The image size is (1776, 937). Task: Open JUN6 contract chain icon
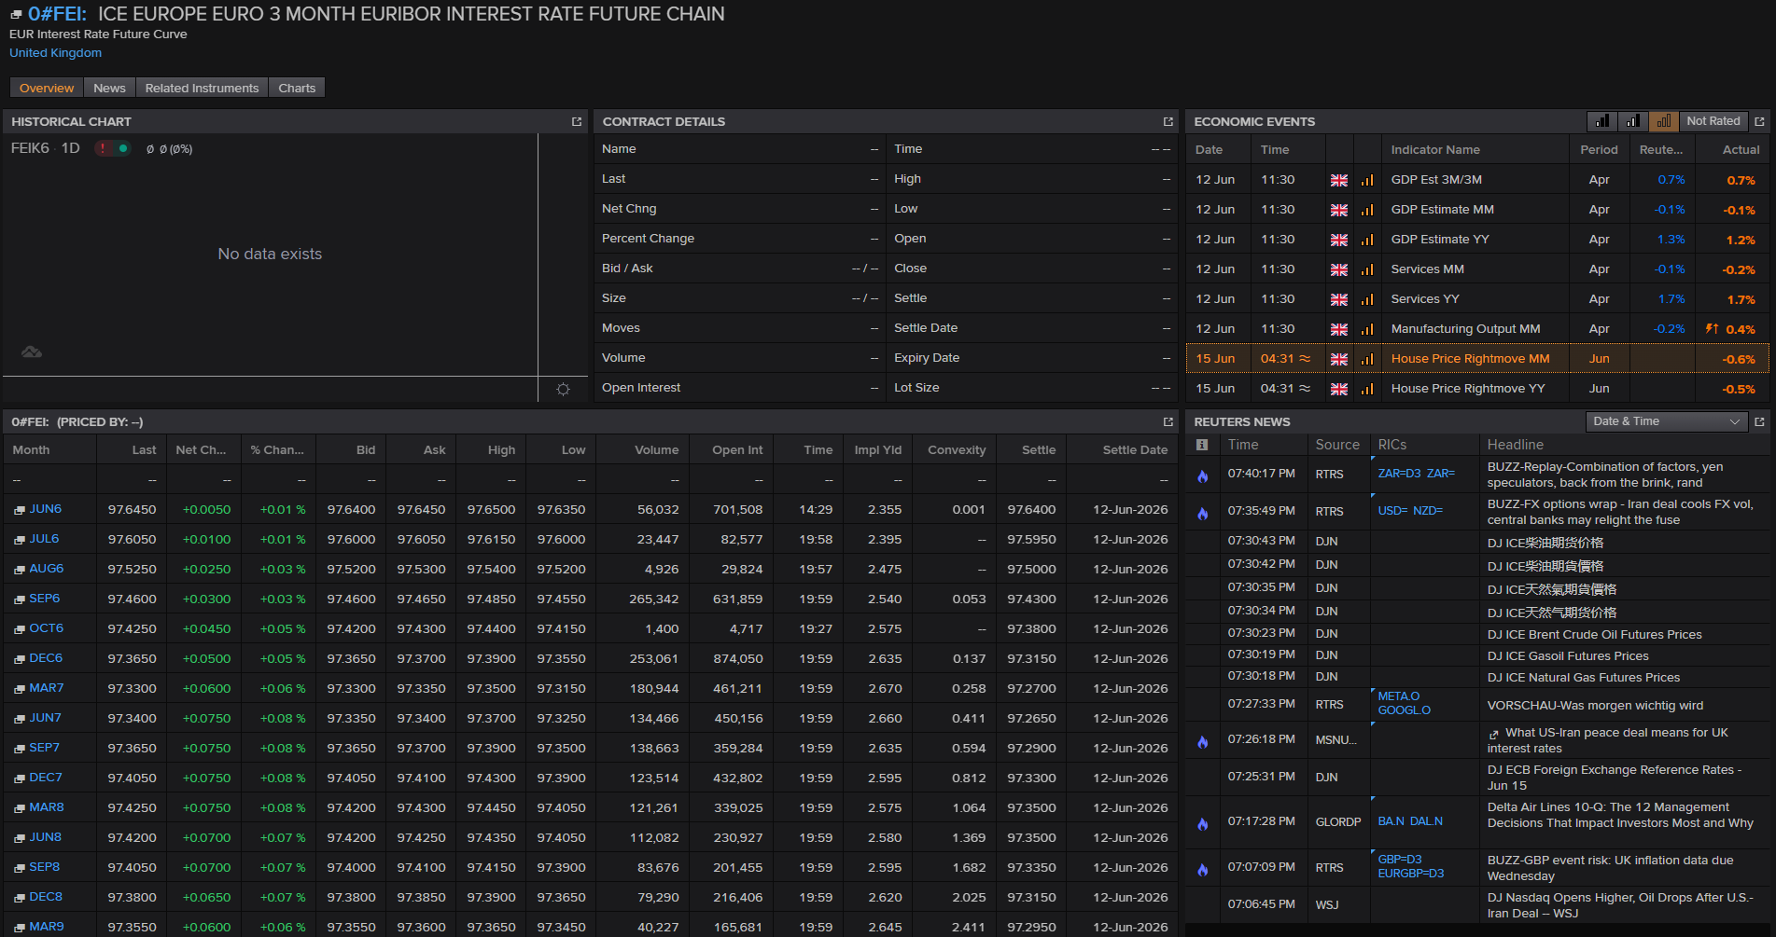(x=20, y=510)
